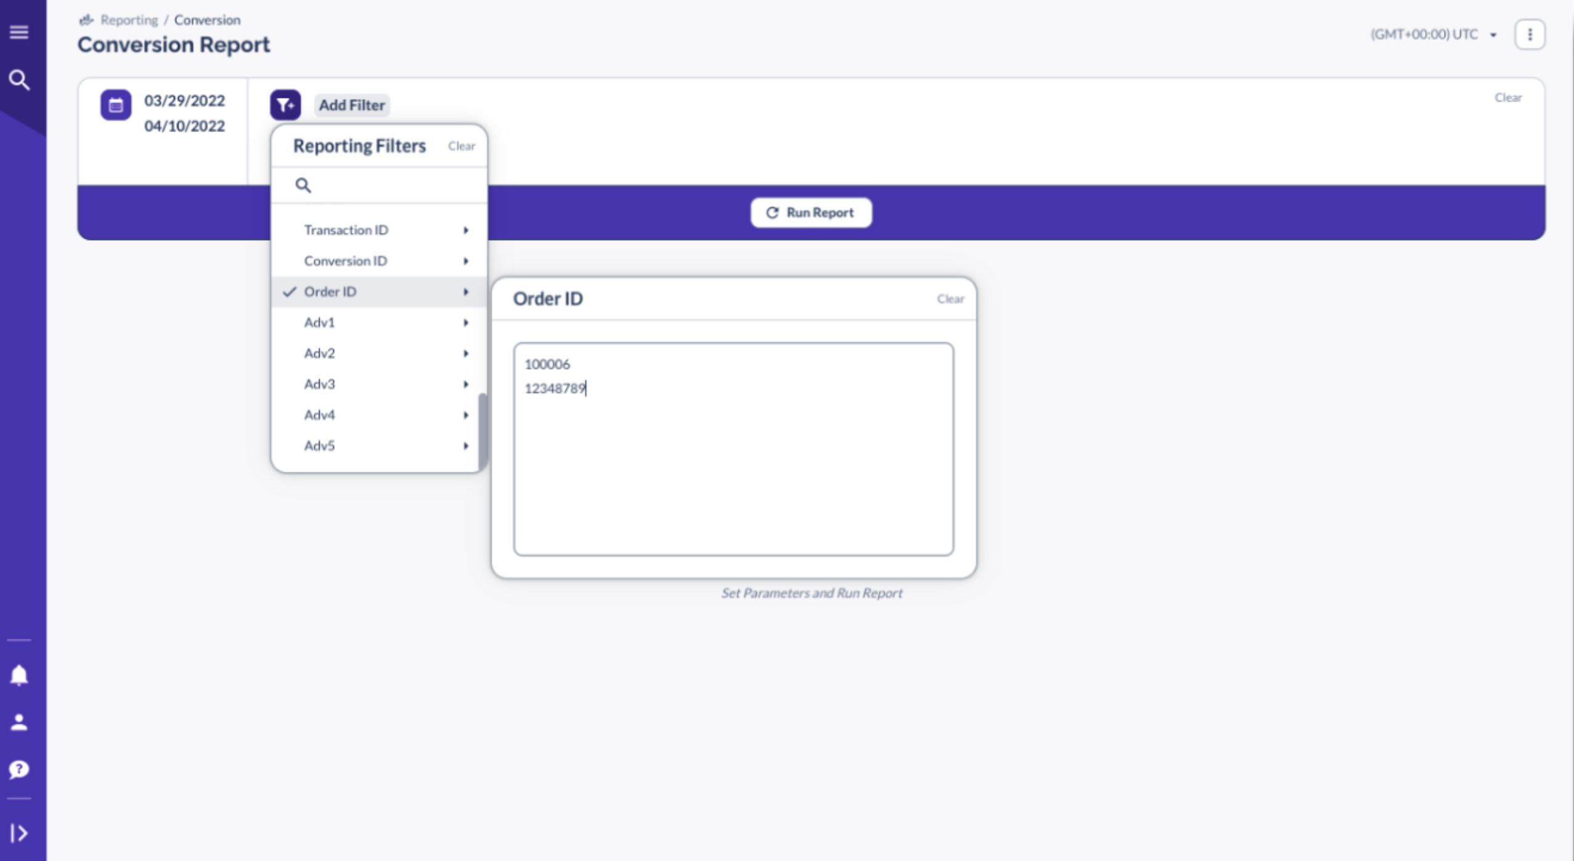Click the Conversion breadcrumb
The image size is (1574, 861).
207,20
